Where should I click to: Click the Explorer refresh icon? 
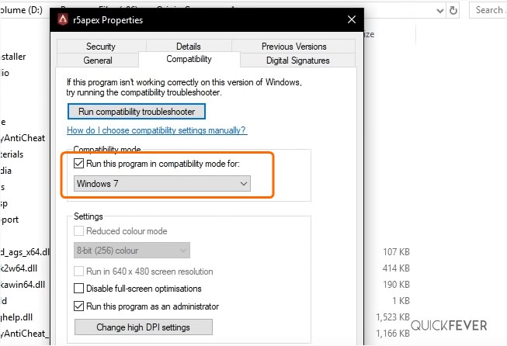click(x=453, y=11)
